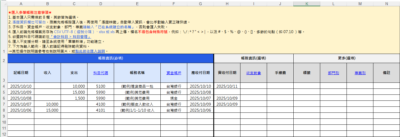Click the 帳務資訊(必填) blue merged header
Image resolution: width=400 pixels, height=137 pixels.
point(111,58)
